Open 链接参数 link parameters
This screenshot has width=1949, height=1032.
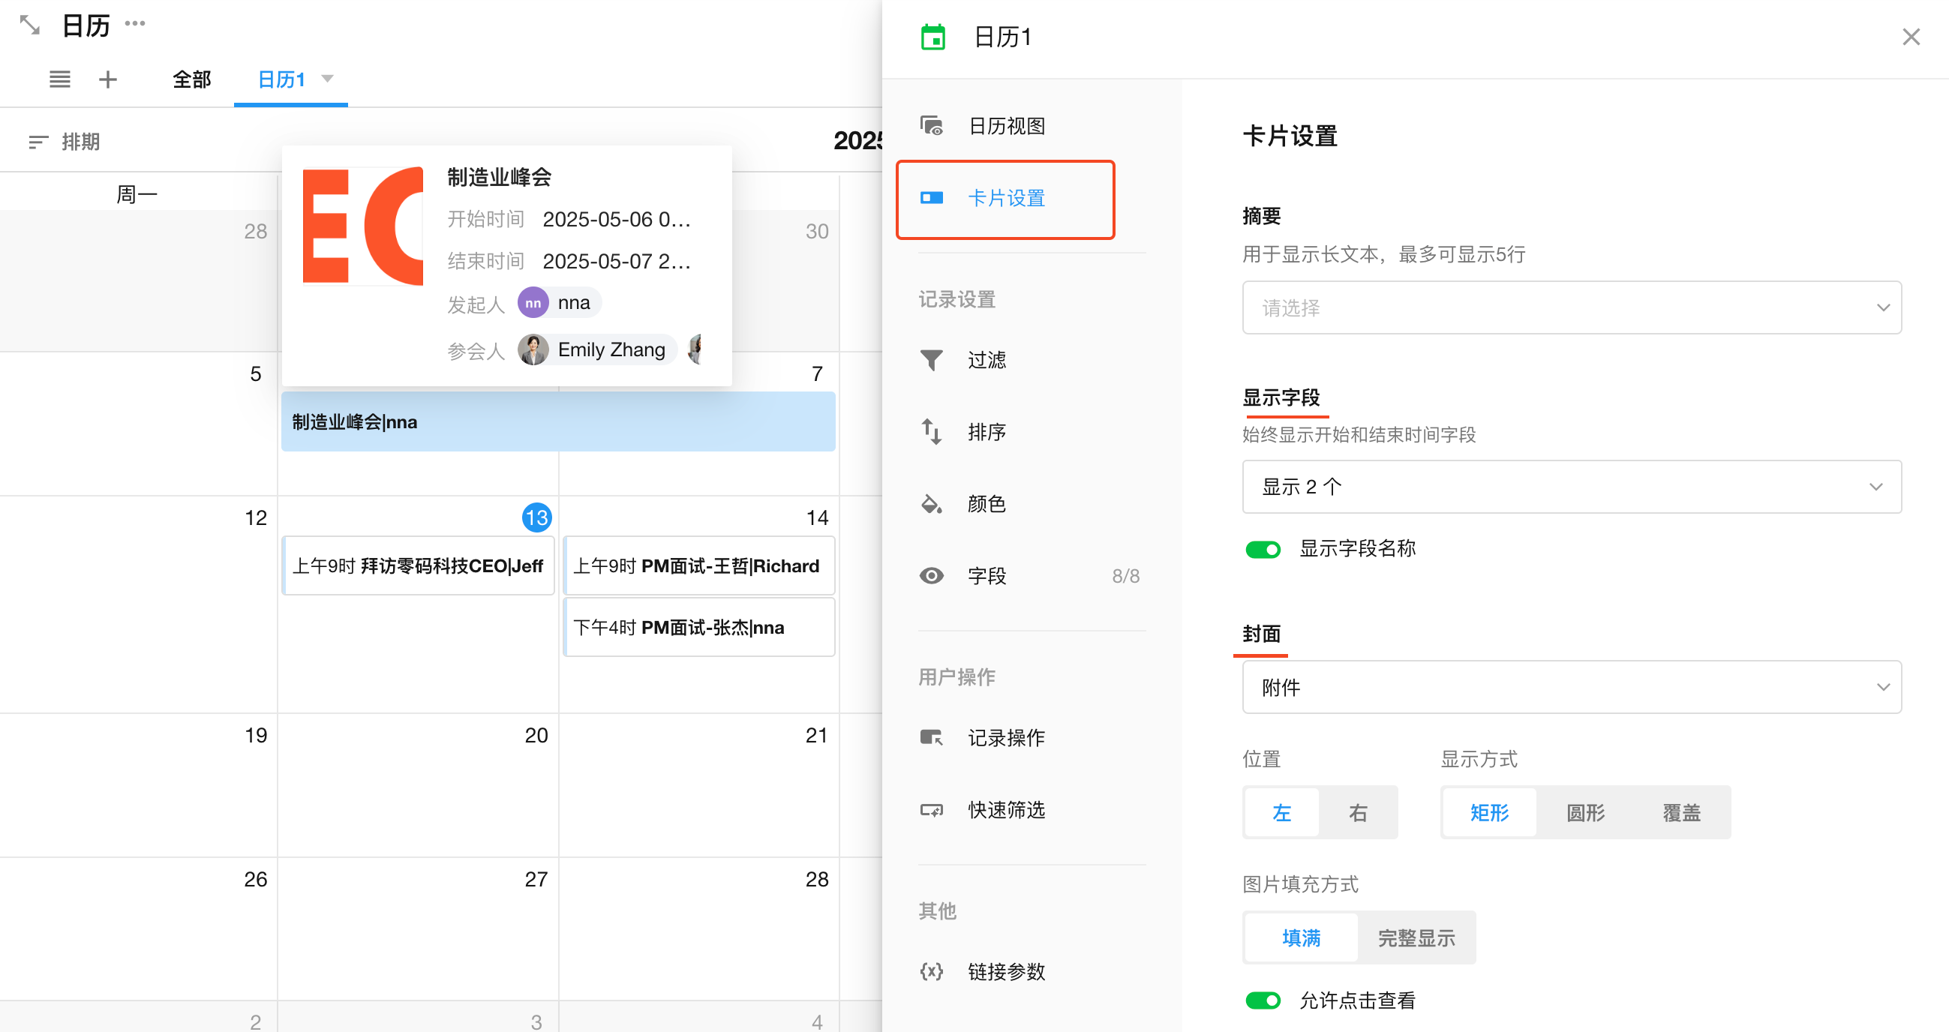pos(1005,970)
